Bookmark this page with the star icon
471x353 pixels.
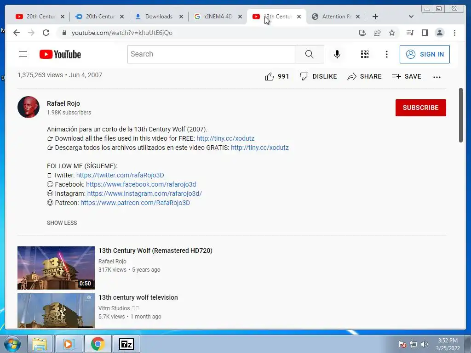[392, 33]
